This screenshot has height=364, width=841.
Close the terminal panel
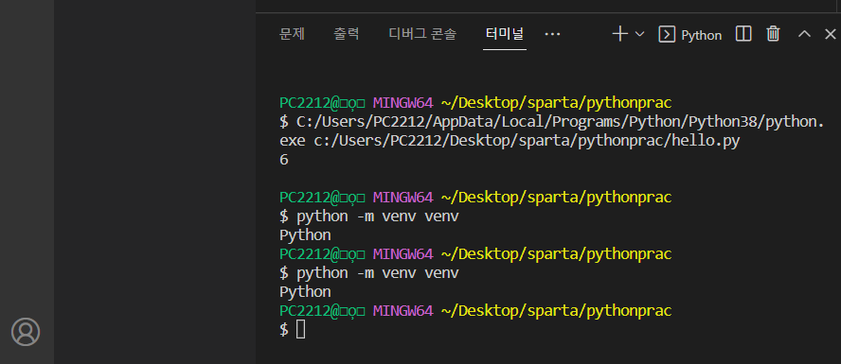[x=831, y=34]
